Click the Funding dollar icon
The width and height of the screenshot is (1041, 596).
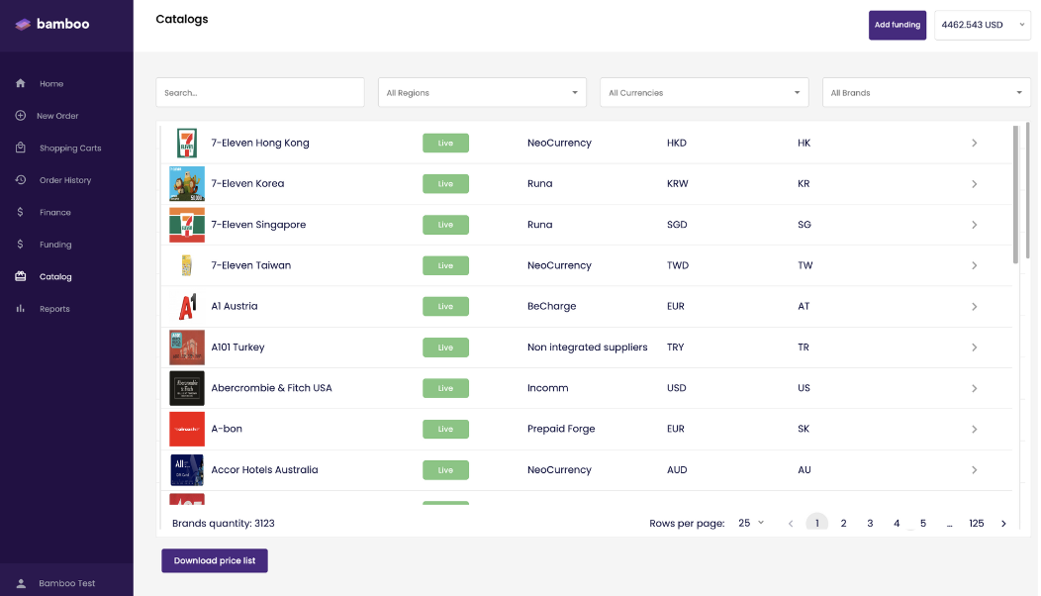pyautogui.click(x=21, y=244)
